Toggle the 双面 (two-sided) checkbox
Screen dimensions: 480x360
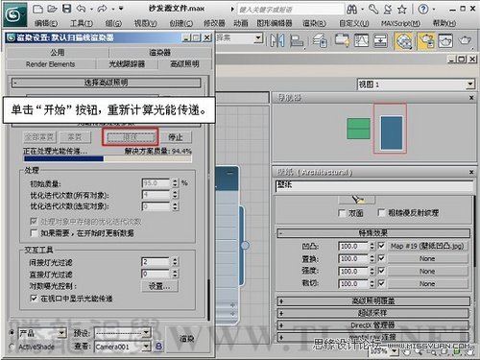pos(342,213)
